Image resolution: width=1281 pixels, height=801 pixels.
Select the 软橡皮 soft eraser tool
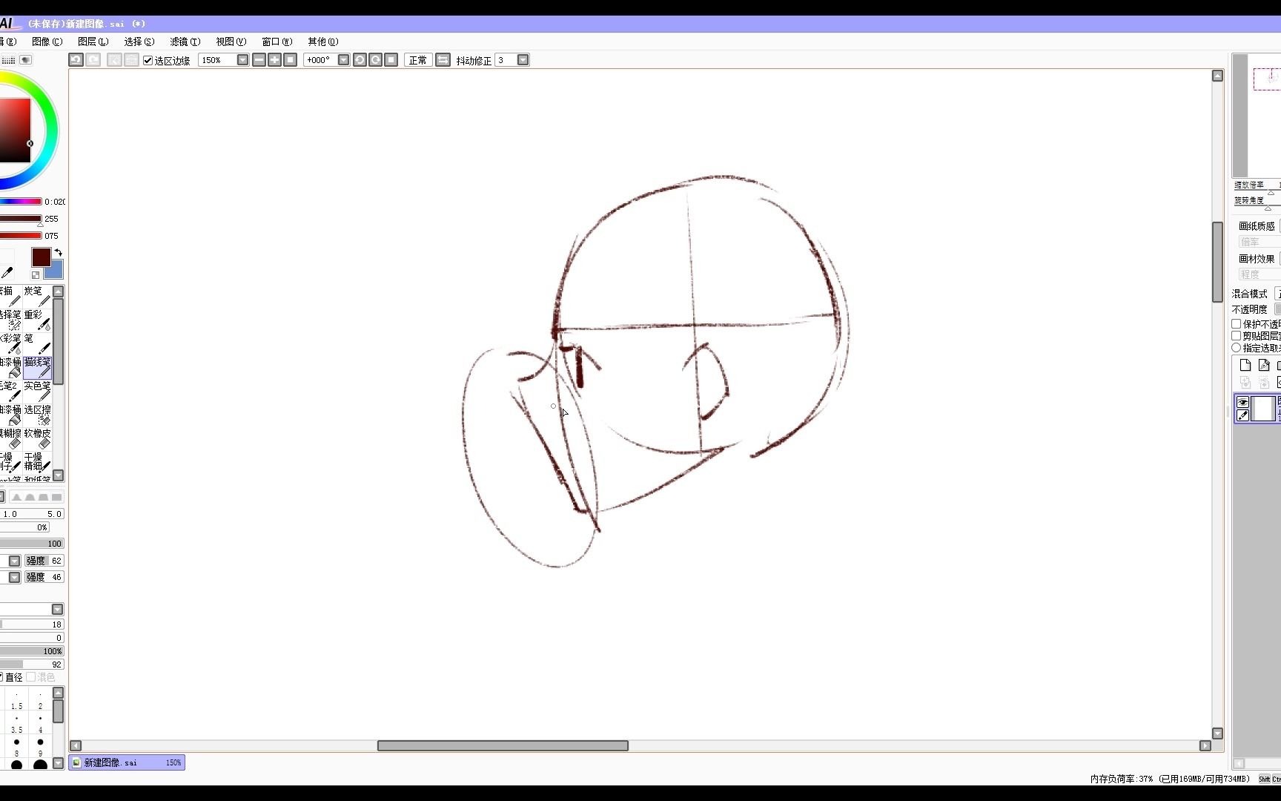[37, 438]
